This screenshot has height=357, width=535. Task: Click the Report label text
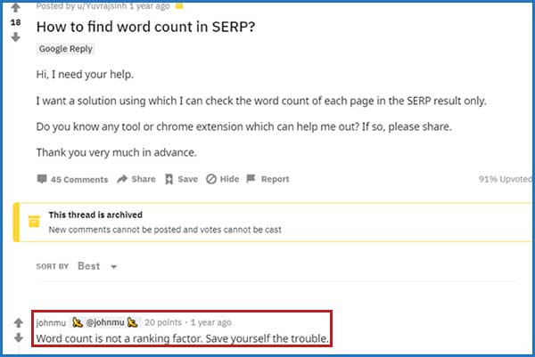pos(275,179)
